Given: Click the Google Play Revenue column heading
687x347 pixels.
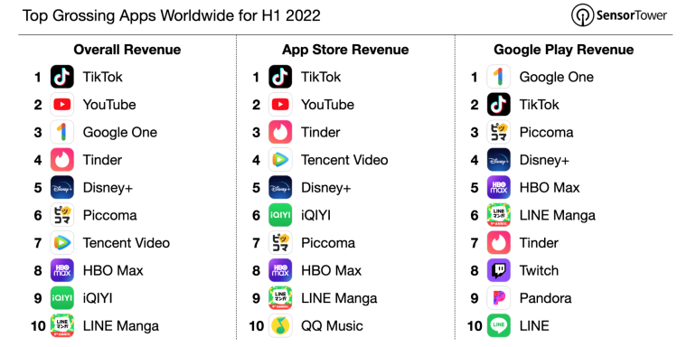Looking at the screenshot, I should [563, 50].
